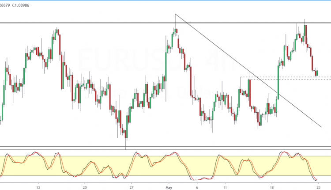The height and width of the screenshot is (190, 331).
Task: Click the close value C1.08986 in the header
Action: (x=20, y=5)
